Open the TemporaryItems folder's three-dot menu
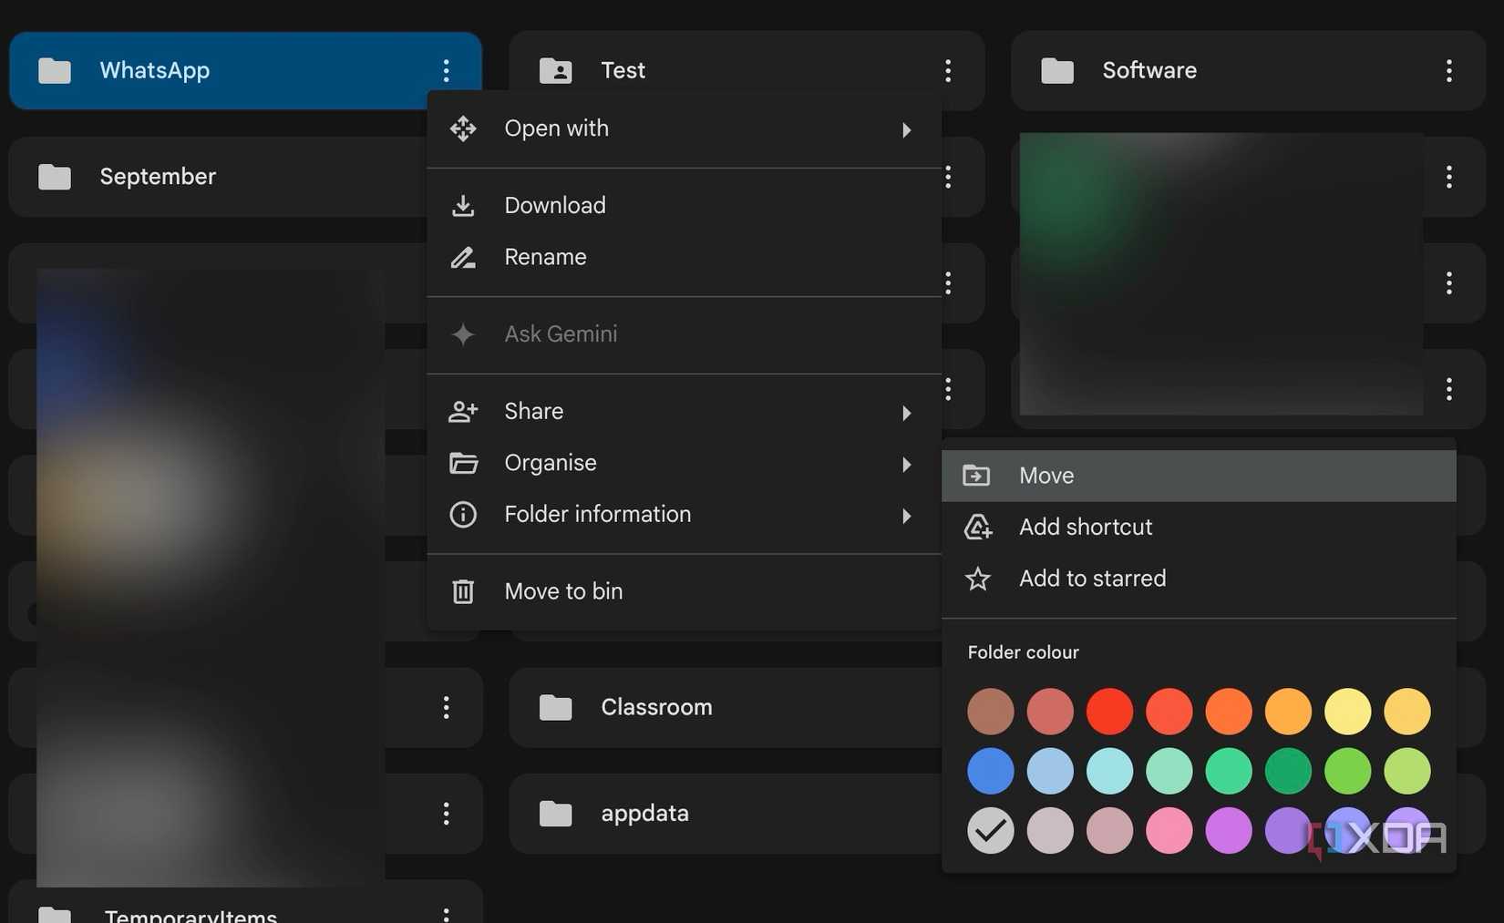This screenshot has width=1504, height=923. tap(446, 914)
